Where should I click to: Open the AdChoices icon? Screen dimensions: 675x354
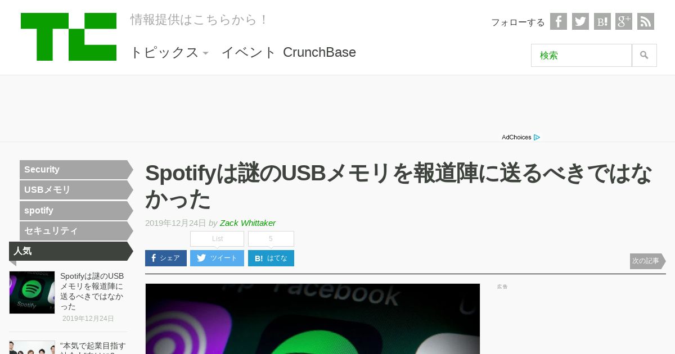coord(537,137)
